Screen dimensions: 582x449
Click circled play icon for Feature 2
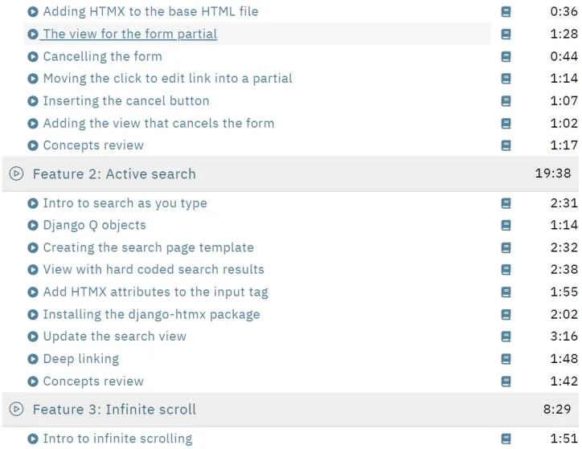(x=16, y=173)
